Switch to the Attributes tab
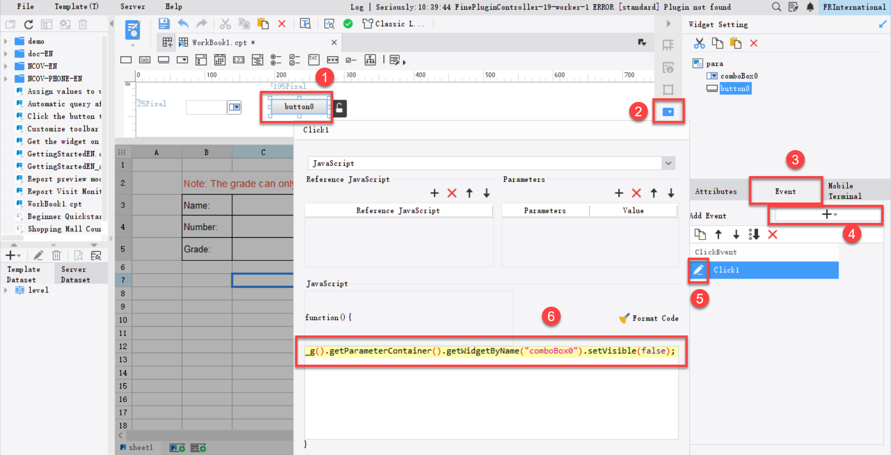Image resolution: width=891 pixels, height=455 pixels. point(716,191)
